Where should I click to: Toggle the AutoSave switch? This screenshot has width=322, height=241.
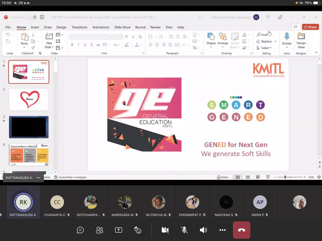[x=32, y=17]
